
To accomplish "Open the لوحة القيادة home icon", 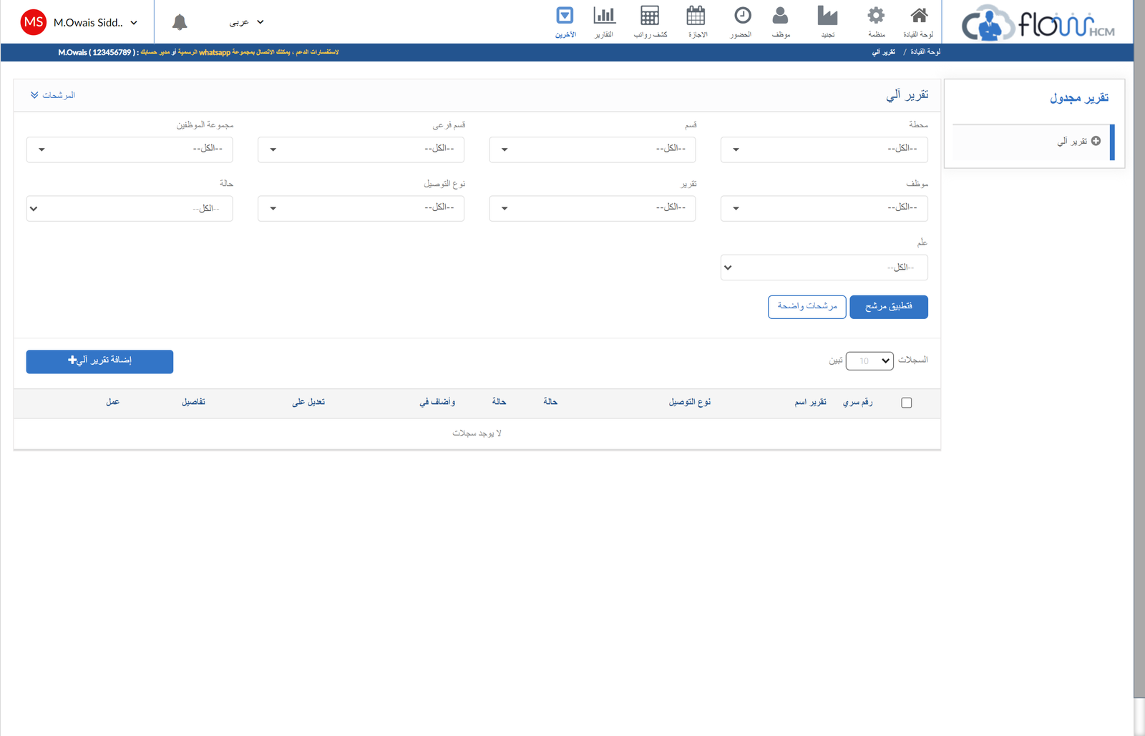I will (919, 16).
